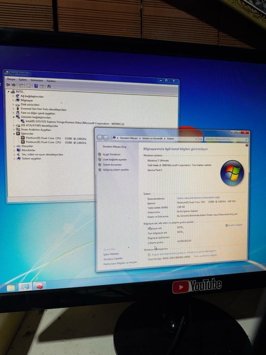
Task: Maximize the Aygıt Yöneticisi window
Action: point(166,80)
